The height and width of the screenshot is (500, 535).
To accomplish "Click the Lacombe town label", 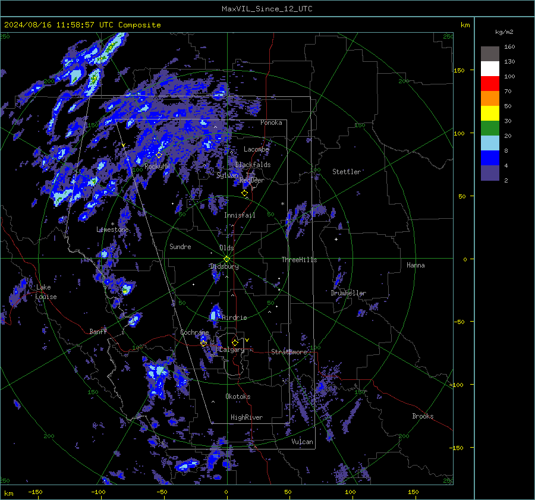I will 256,149.
